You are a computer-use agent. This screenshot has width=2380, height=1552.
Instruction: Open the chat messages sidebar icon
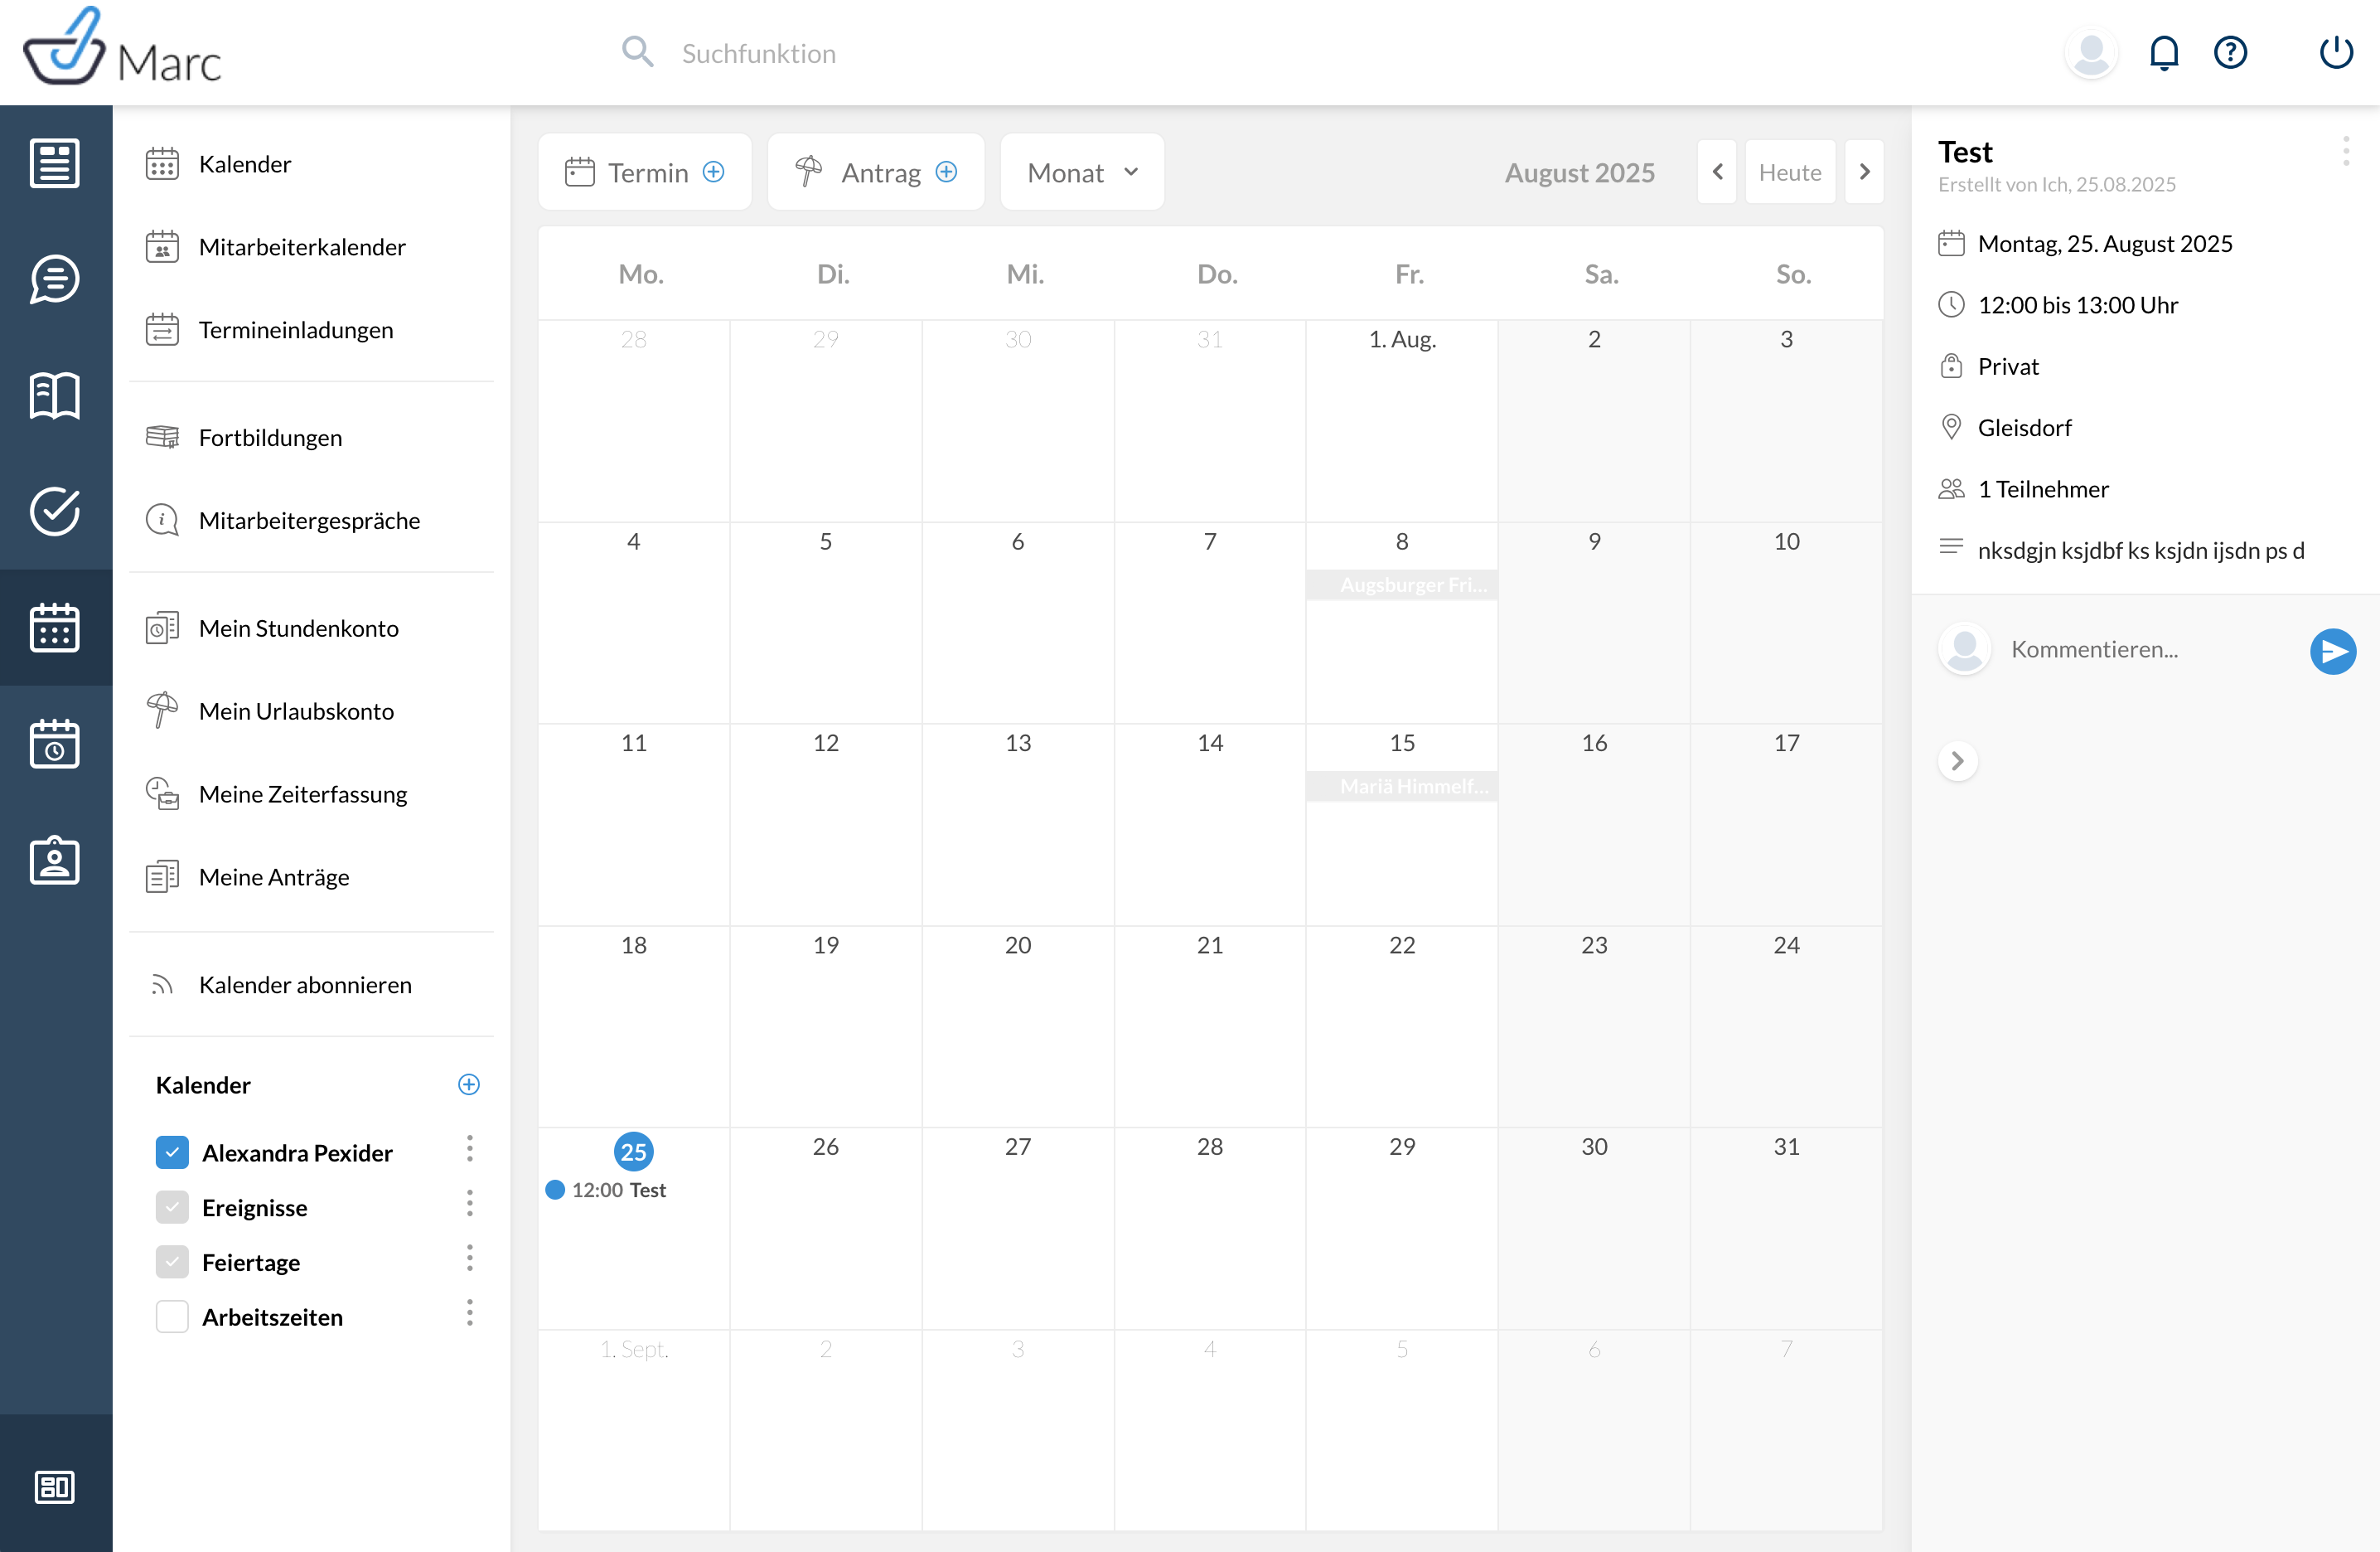coord(55,279)
